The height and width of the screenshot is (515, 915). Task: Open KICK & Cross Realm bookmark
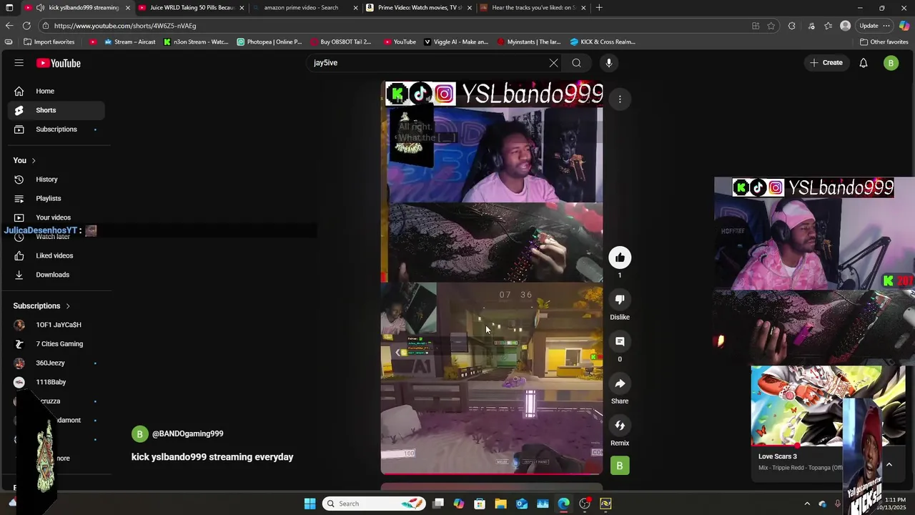pos(603,41)
